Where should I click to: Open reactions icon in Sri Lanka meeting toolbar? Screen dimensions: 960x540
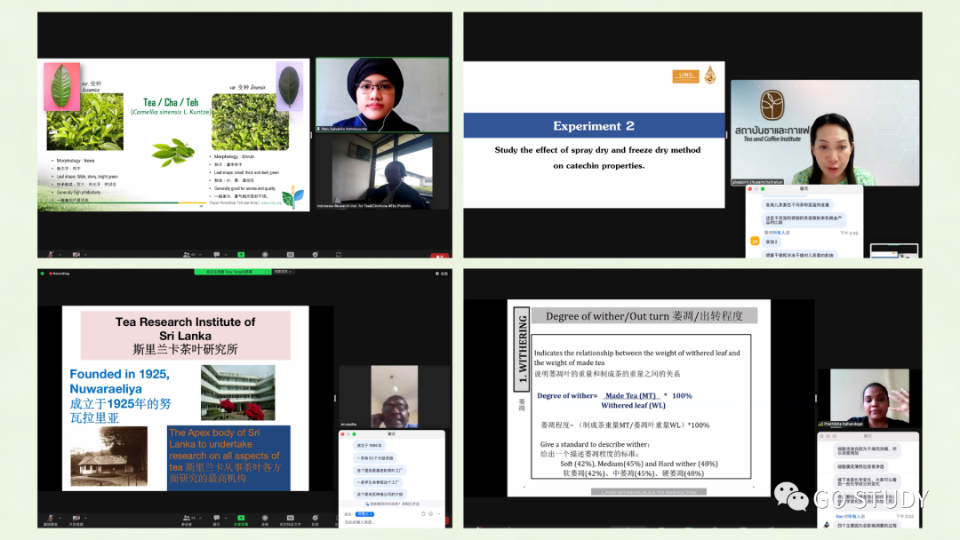pos(316,519)
